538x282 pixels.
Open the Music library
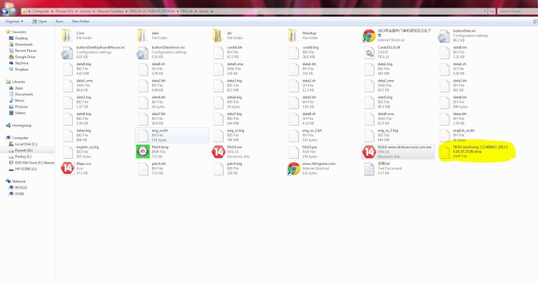(x=20, y=100)
